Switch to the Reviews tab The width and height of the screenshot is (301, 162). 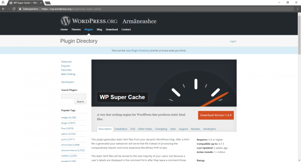[195, 129]
